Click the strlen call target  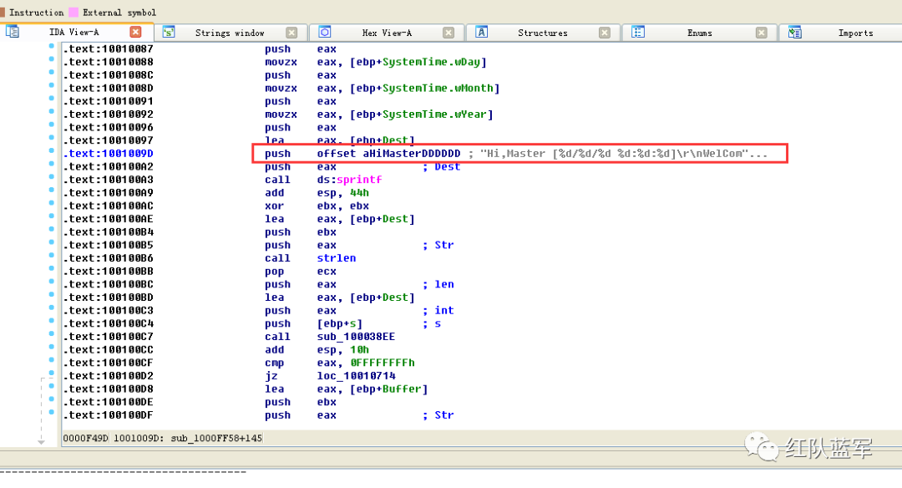pos(337,258)
